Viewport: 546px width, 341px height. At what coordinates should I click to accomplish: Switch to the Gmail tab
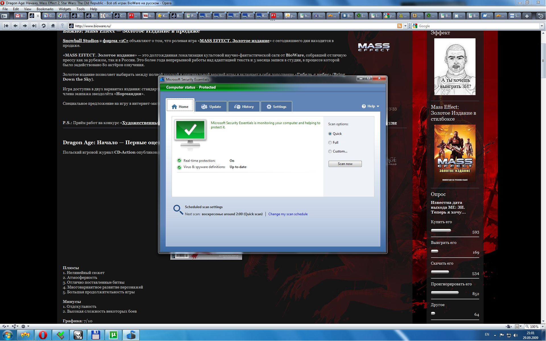20,16
